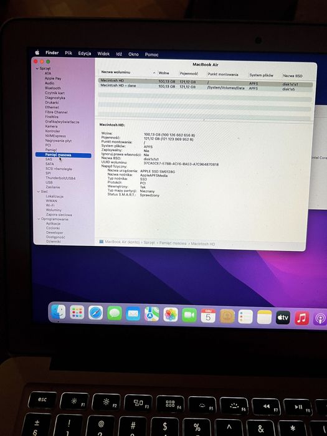Select Bluetooth in sidebar

53,88
